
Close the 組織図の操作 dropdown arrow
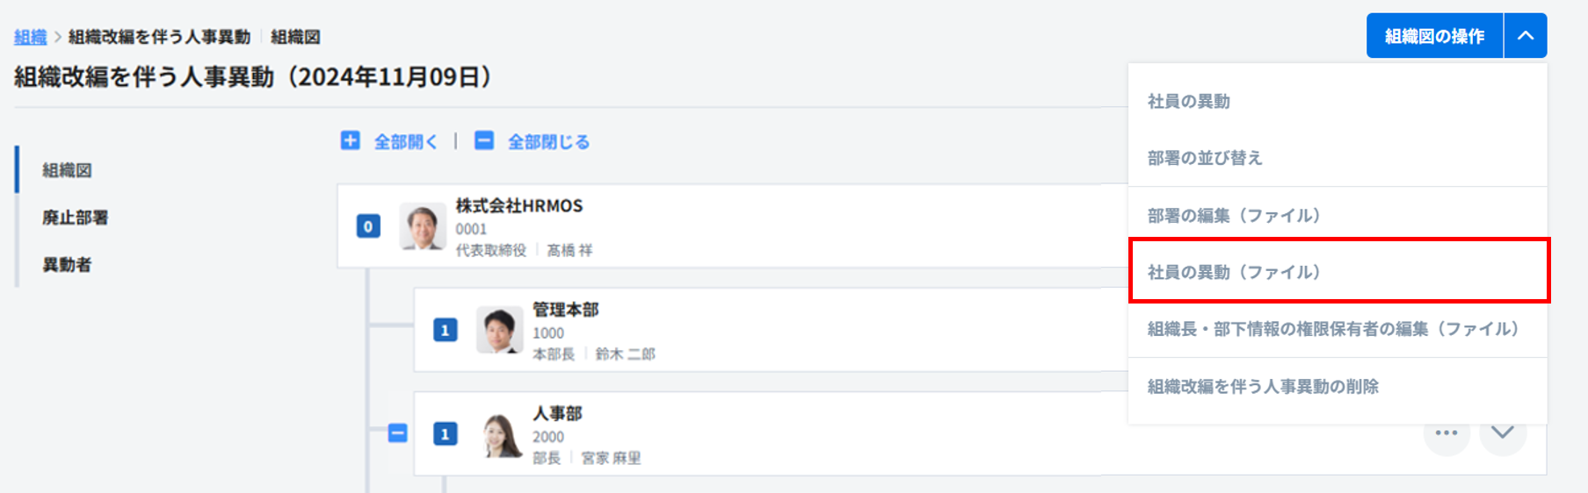[x=1526, y=36]
